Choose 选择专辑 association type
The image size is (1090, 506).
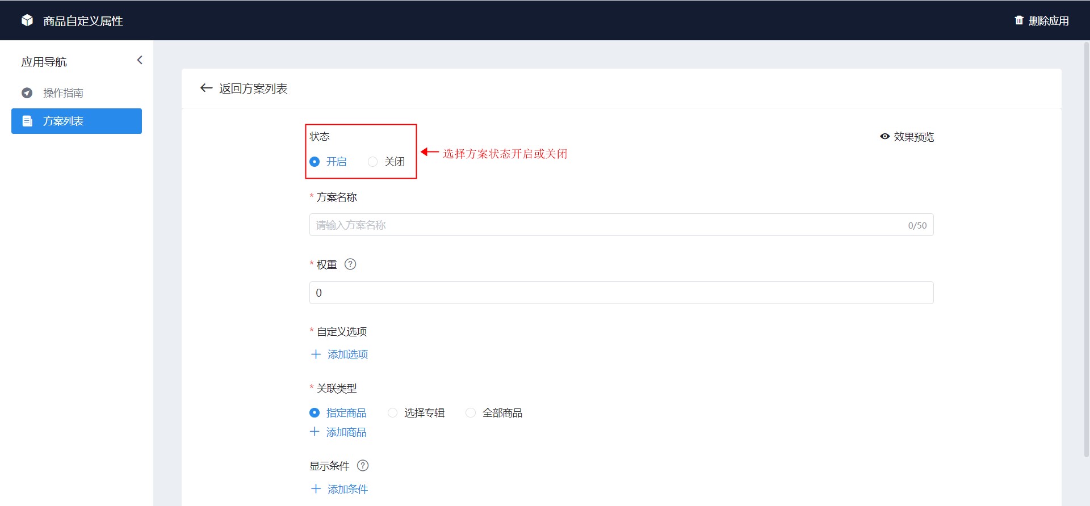392,412
